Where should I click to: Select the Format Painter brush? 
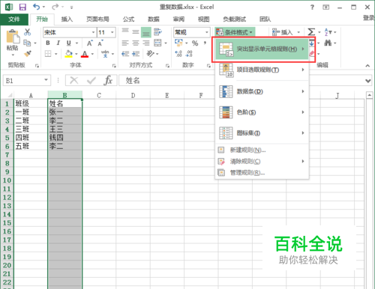27,54
